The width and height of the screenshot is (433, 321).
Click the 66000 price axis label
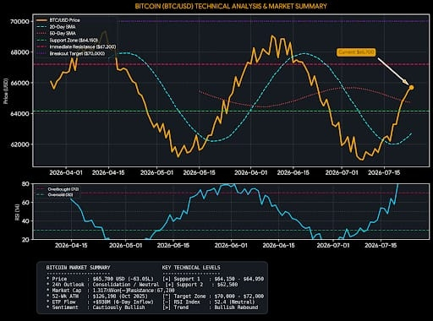(19, 83)
